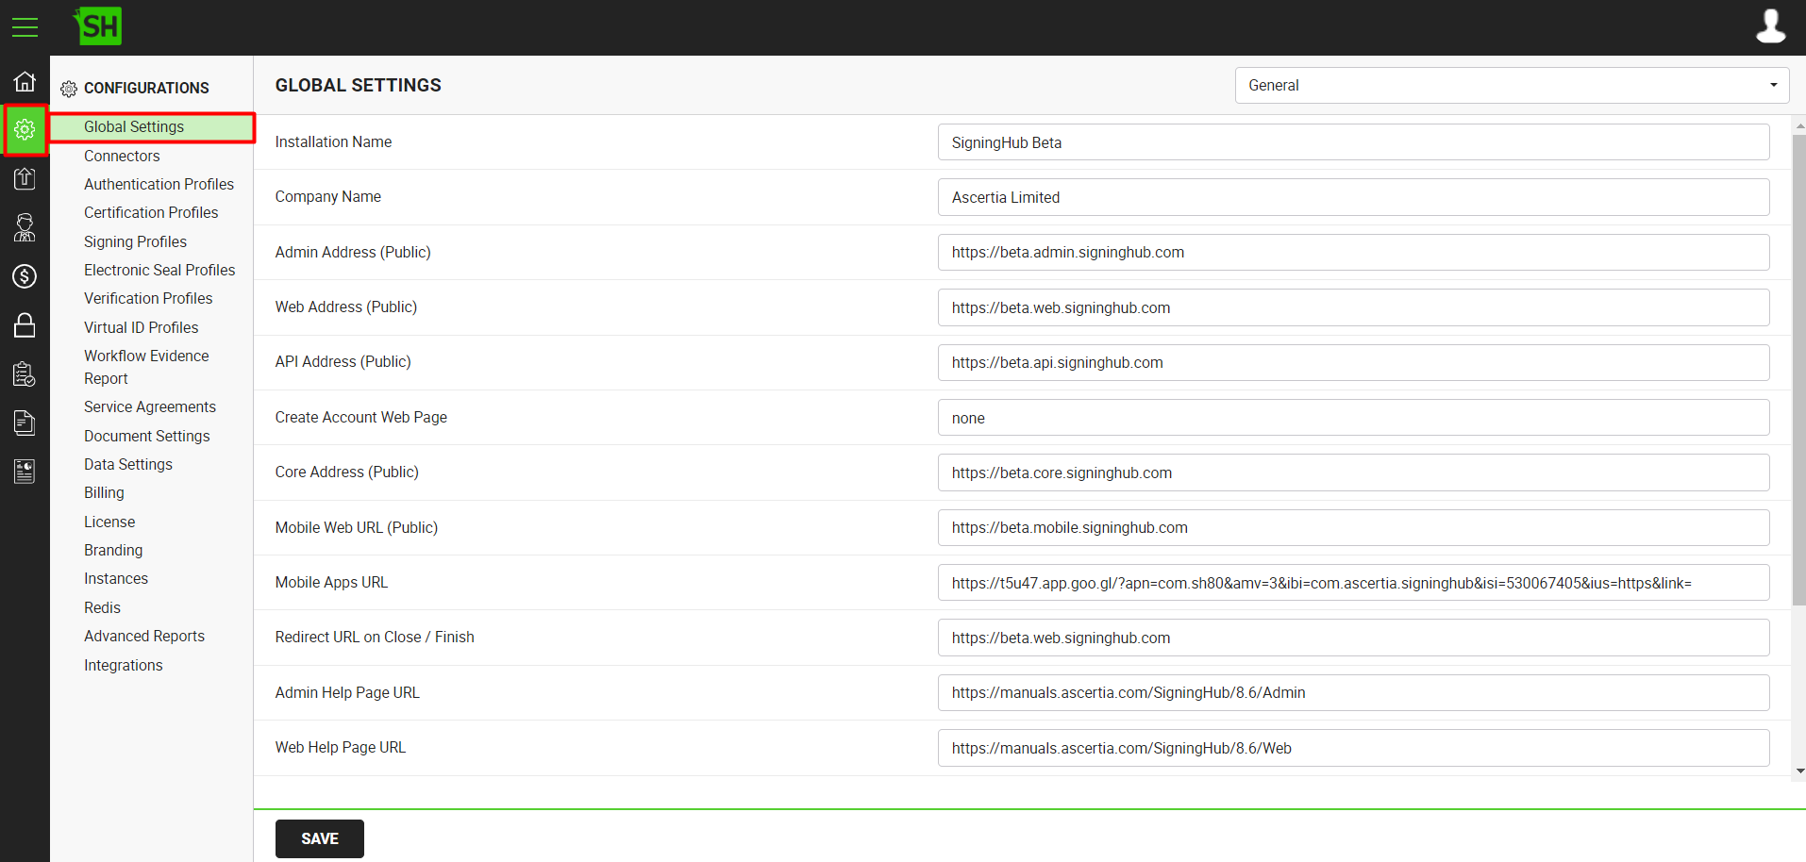The height and width of the screenshot is (862, 1806).
Task: Click the GLOBAL SETTINGS page heading
Action: pyautogui.click(x=358, y=85)
